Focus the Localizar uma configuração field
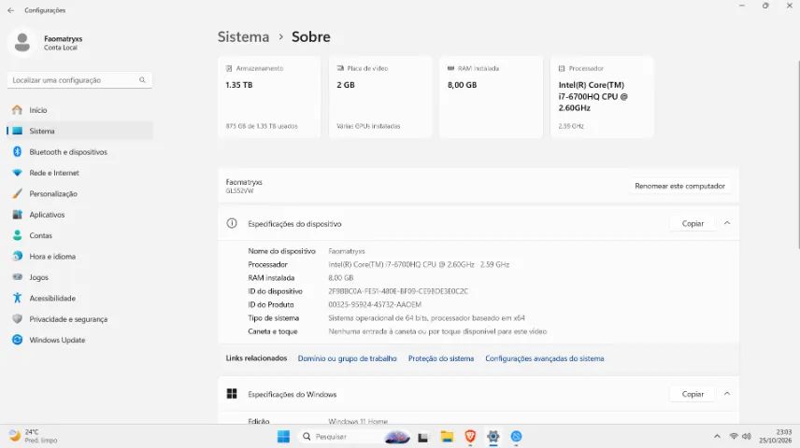800x448 pixels. point(79,80)
